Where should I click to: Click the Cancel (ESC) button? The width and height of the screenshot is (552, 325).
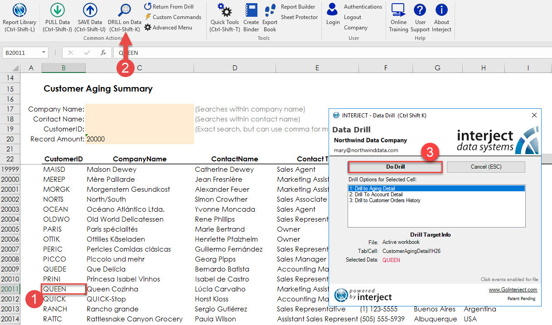point(486,167)
